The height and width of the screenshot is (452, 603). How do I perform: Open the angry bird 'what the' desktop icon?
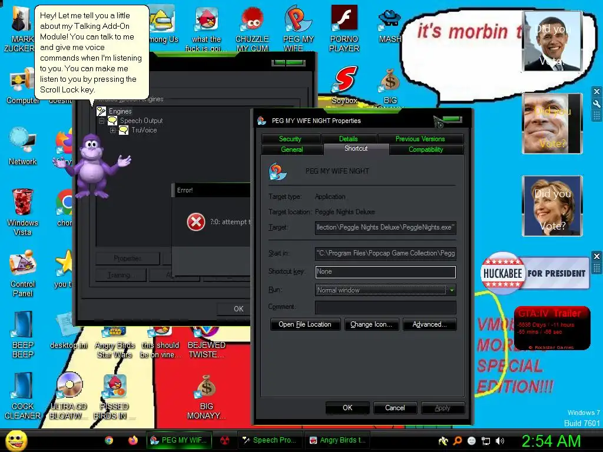click(x=206, y=29)
